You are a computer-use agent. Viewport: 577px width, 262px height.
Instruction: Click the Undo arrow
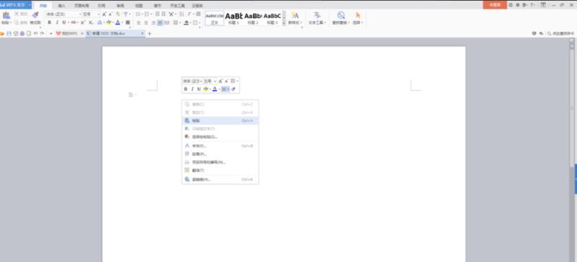click(35, 33)
